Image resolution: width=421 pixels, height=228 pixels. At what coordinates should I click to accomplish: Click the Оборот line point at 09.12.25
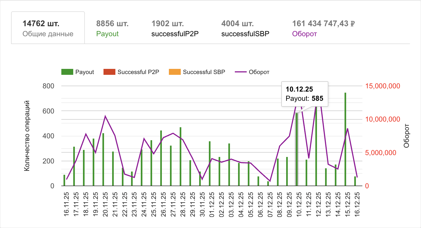[289, 136]
